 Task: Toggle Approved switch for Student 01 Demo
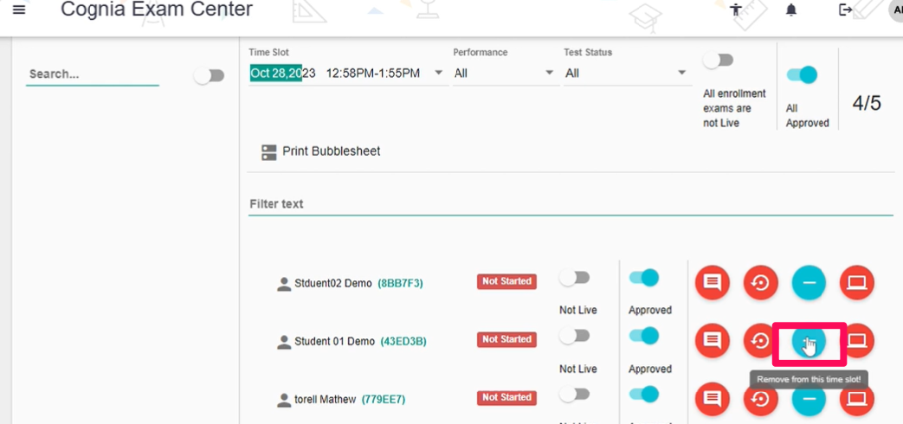click(x=644, y=336)
